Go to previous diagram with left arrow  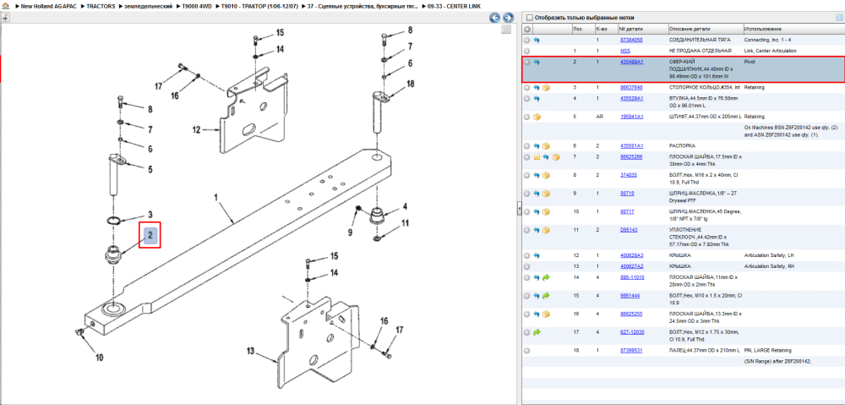494,18
